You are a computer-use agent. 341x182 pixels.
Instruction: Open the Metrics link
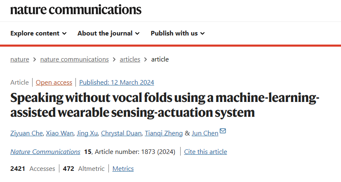(123, 169)
